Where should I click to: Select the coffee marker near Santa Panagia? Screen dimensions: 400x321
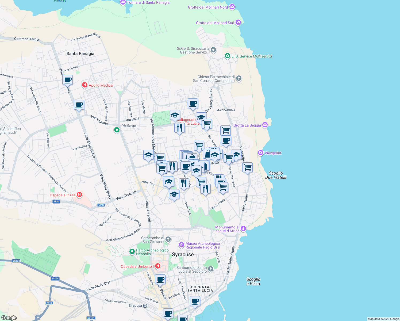click(x=67, y=80)
